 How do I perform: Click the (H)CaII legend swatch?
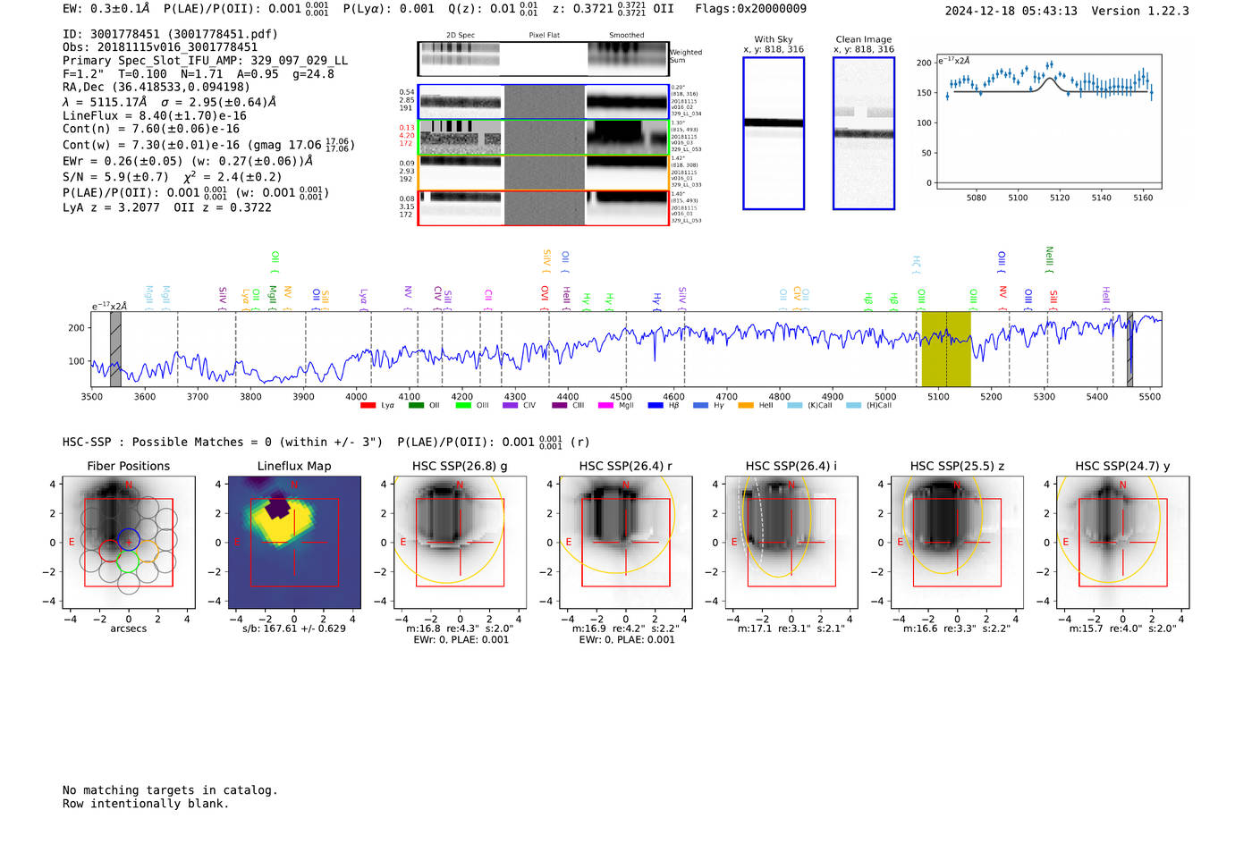(853, 406)
